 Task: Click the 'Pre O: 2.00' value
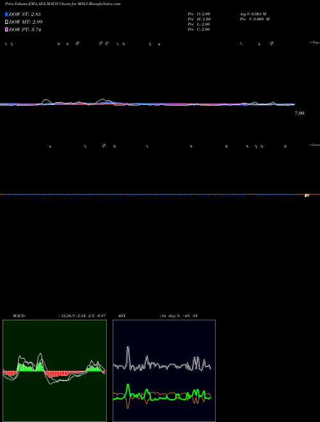click(x=199, y=14)
